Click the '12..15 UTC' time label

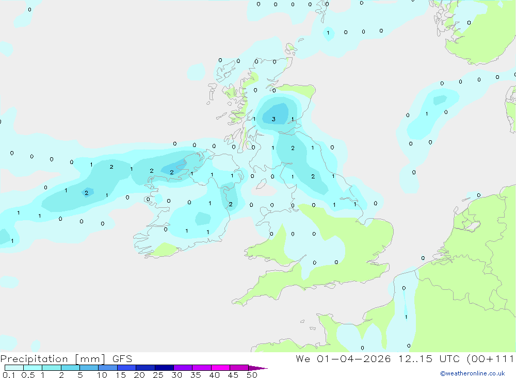coord(429,359)
